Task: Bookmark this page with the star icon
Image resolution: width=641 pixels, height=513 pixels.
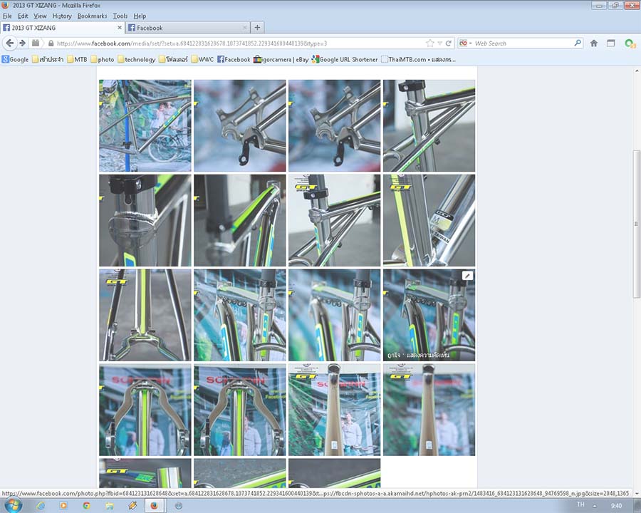Action: tap(429, 43)
